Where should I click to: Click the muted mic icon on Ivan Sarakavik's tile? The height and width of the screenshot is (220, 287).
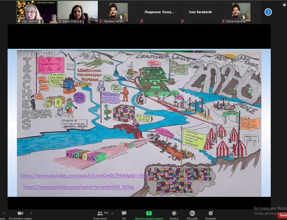[x=182, y=21]
